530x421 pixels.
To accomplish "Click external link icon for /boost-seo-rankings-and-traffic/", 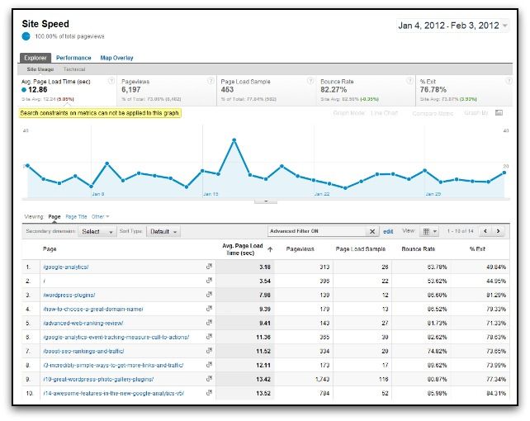I will [x=209, y=351].
